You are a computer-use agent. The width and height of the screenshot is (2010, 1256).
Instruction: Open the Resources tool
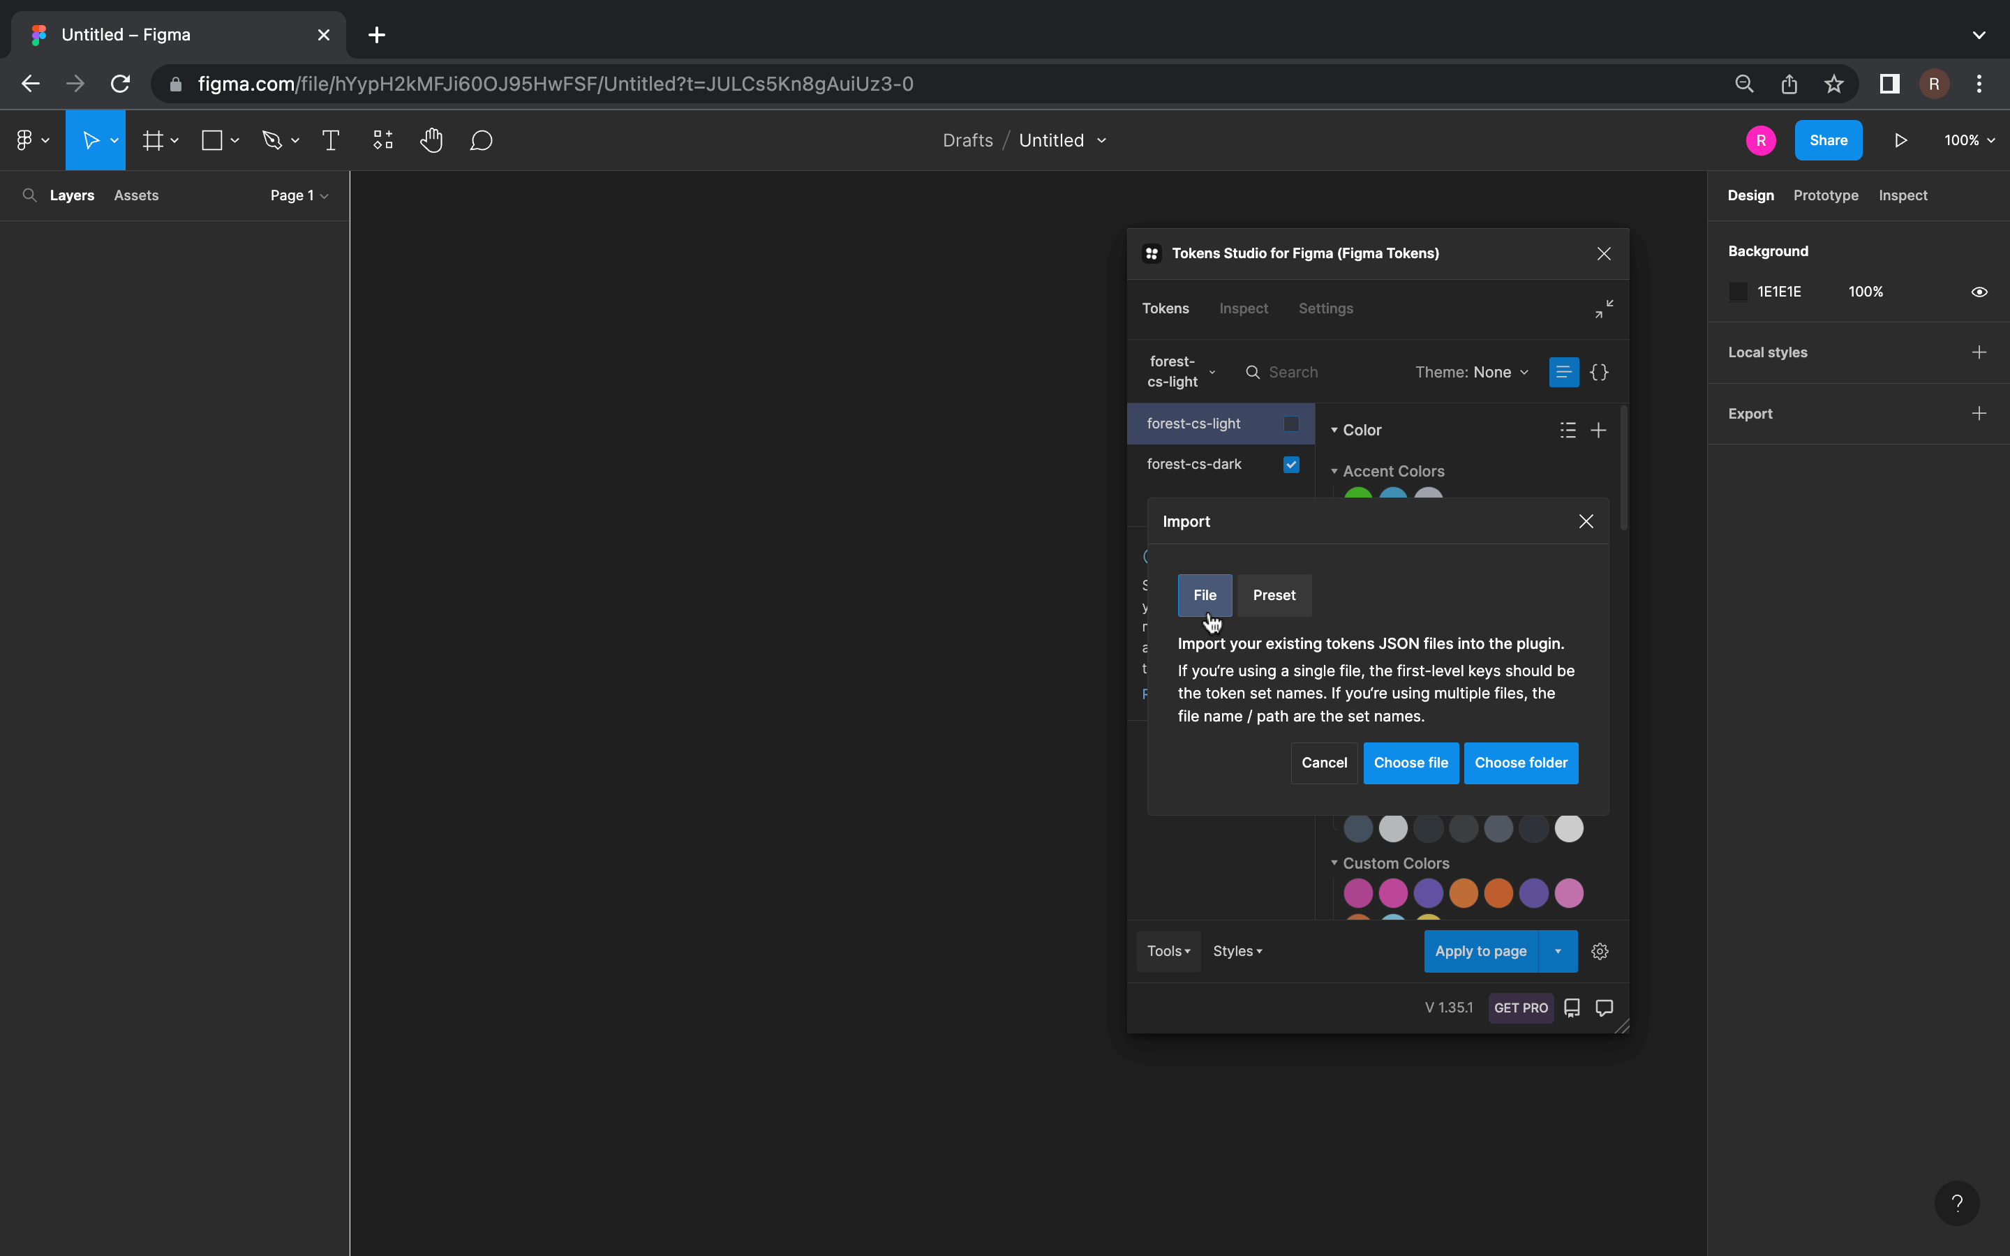383,140
